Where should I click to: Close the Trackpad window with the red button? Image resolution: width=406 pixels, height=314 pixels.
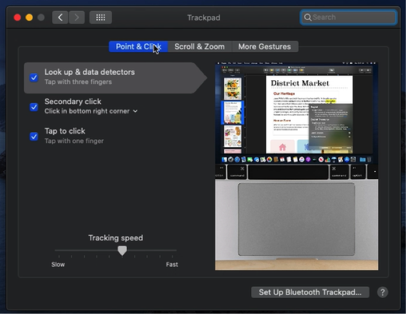coord(17,17)
